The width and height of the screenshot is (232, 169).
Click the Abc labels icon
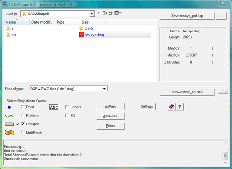coord(54,107)
